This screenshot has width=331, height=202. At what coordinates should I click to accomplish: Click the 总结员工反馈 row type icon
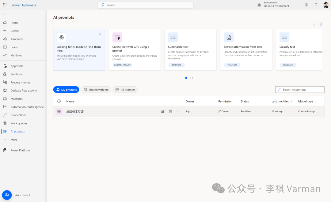(x=59, y=111)
